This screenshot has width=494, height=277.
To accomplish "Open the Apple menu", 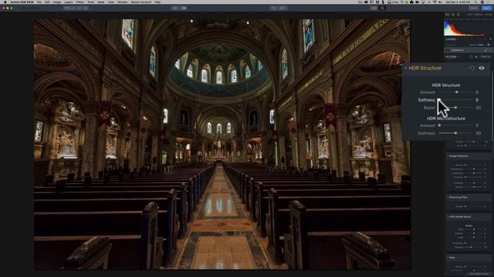I will pyautogui.click(x=5, y=2).
